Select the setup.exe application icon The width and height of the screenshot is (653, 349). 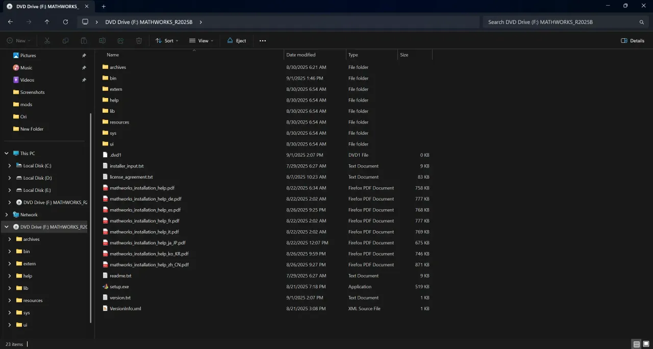tap(106, 287)
